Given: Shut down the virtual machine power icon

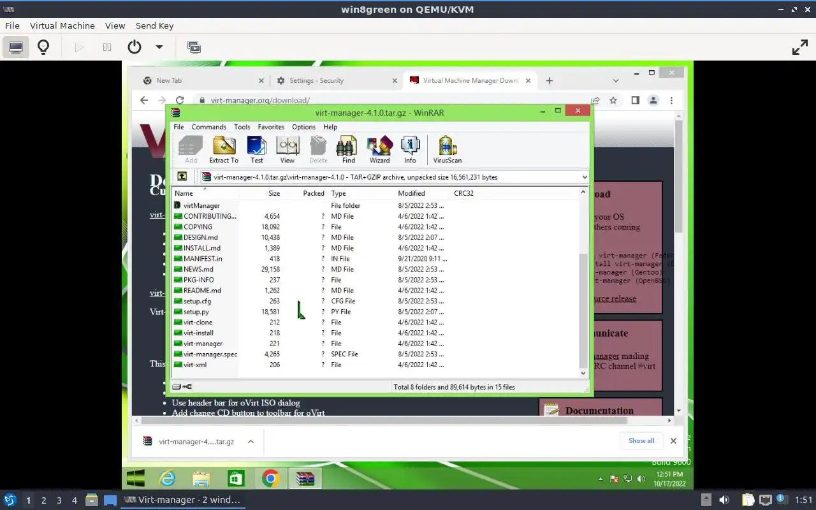Looking at the screenshot, I should coord(135,47).
